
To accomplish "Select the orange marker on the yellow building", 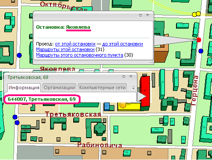I will click(x=122, y=105).
